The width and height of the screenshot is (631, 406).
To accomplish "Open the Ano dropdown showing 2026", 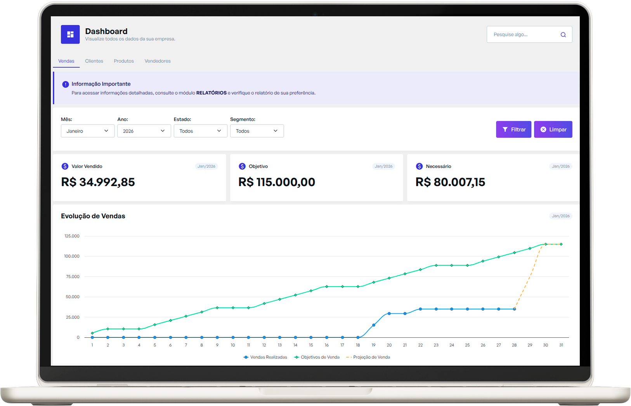I will pos(144,131).
